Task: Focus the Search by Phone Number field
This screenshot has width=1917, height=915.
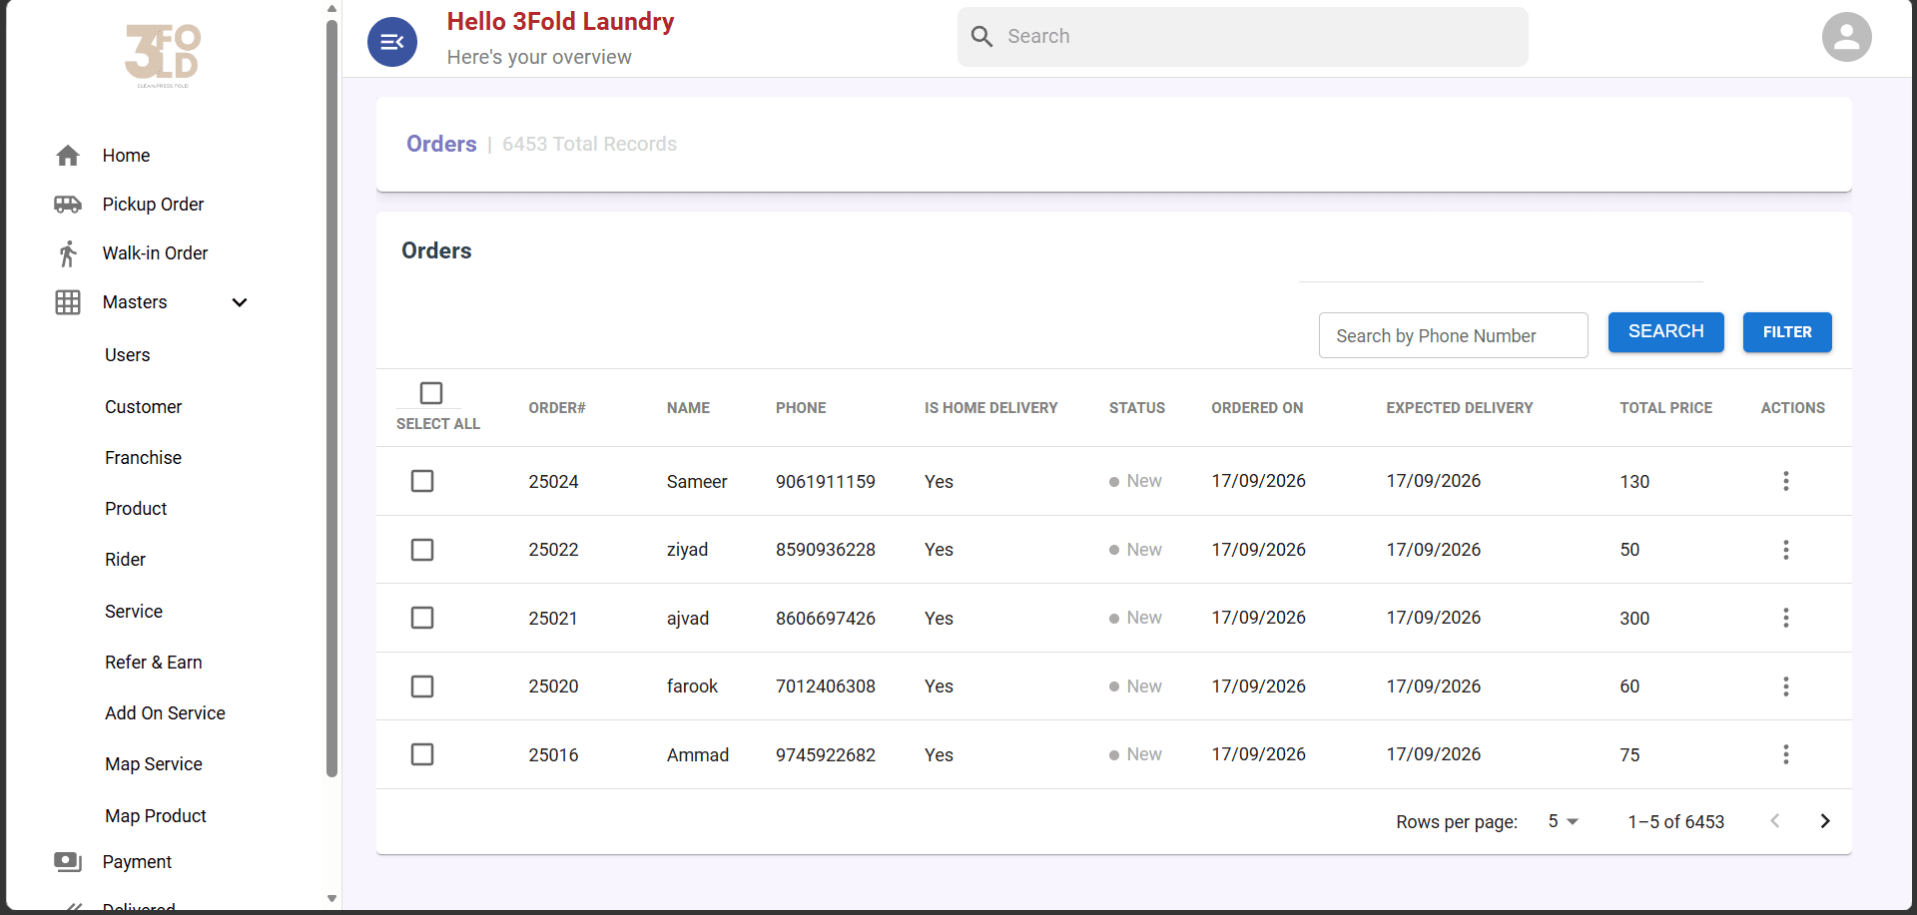Action: point(1453,336)
